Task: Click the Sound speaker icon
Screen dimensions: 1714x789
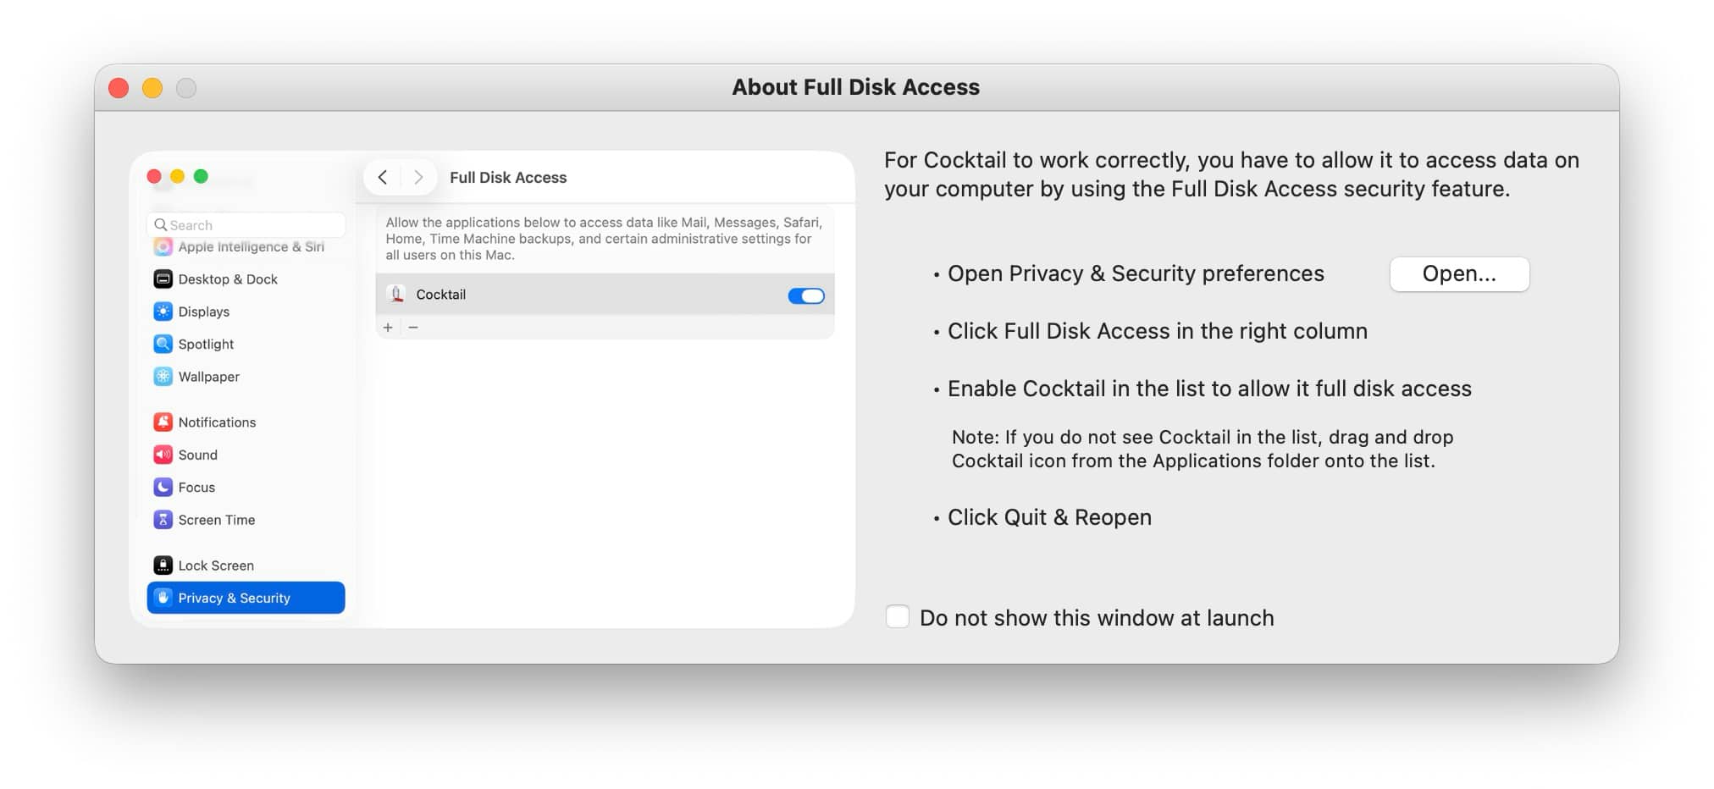Action: 163,455
